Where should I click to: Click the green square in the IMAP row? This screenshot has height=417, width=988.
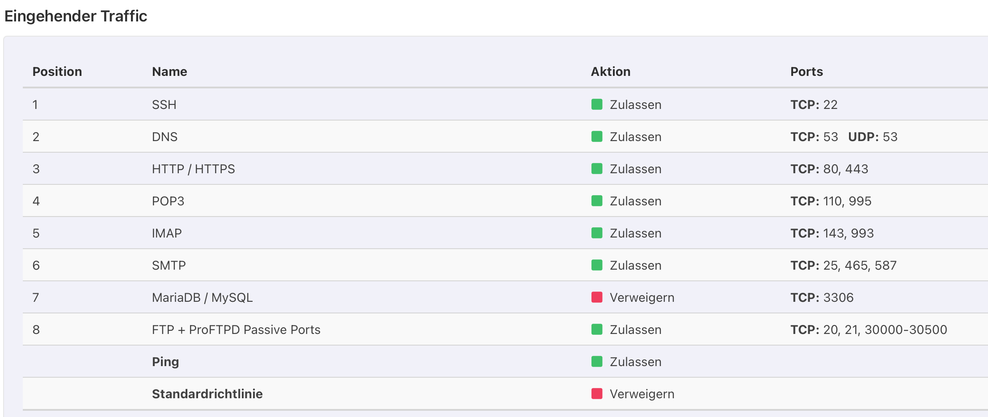(597, 233)
